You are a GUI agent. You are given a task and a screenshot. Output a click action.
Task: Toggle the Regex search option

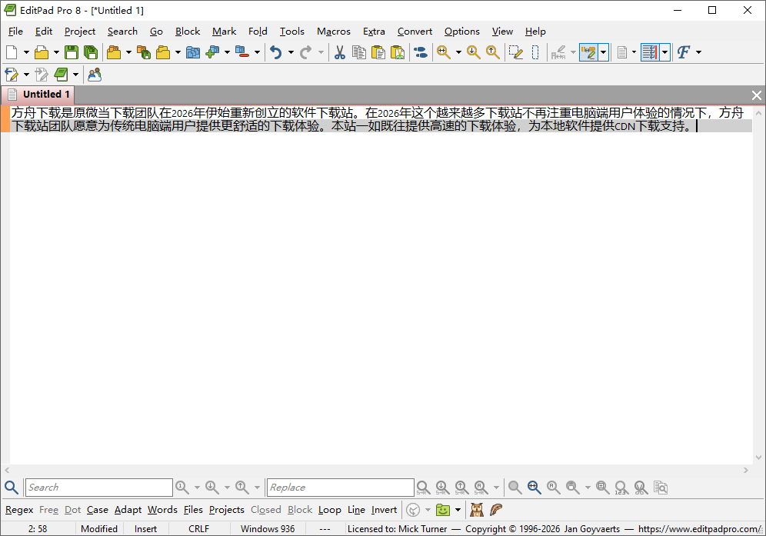[19, 510]
